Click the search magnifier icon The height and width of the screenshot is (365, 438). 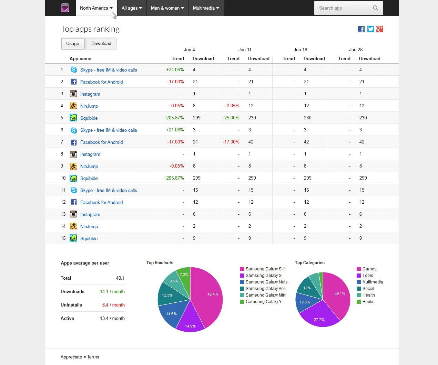tap(375, 8)
